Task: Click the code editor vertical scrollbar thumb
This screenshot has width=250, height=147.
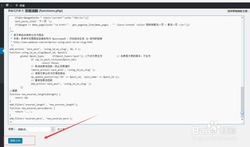Action: [242, 102]
